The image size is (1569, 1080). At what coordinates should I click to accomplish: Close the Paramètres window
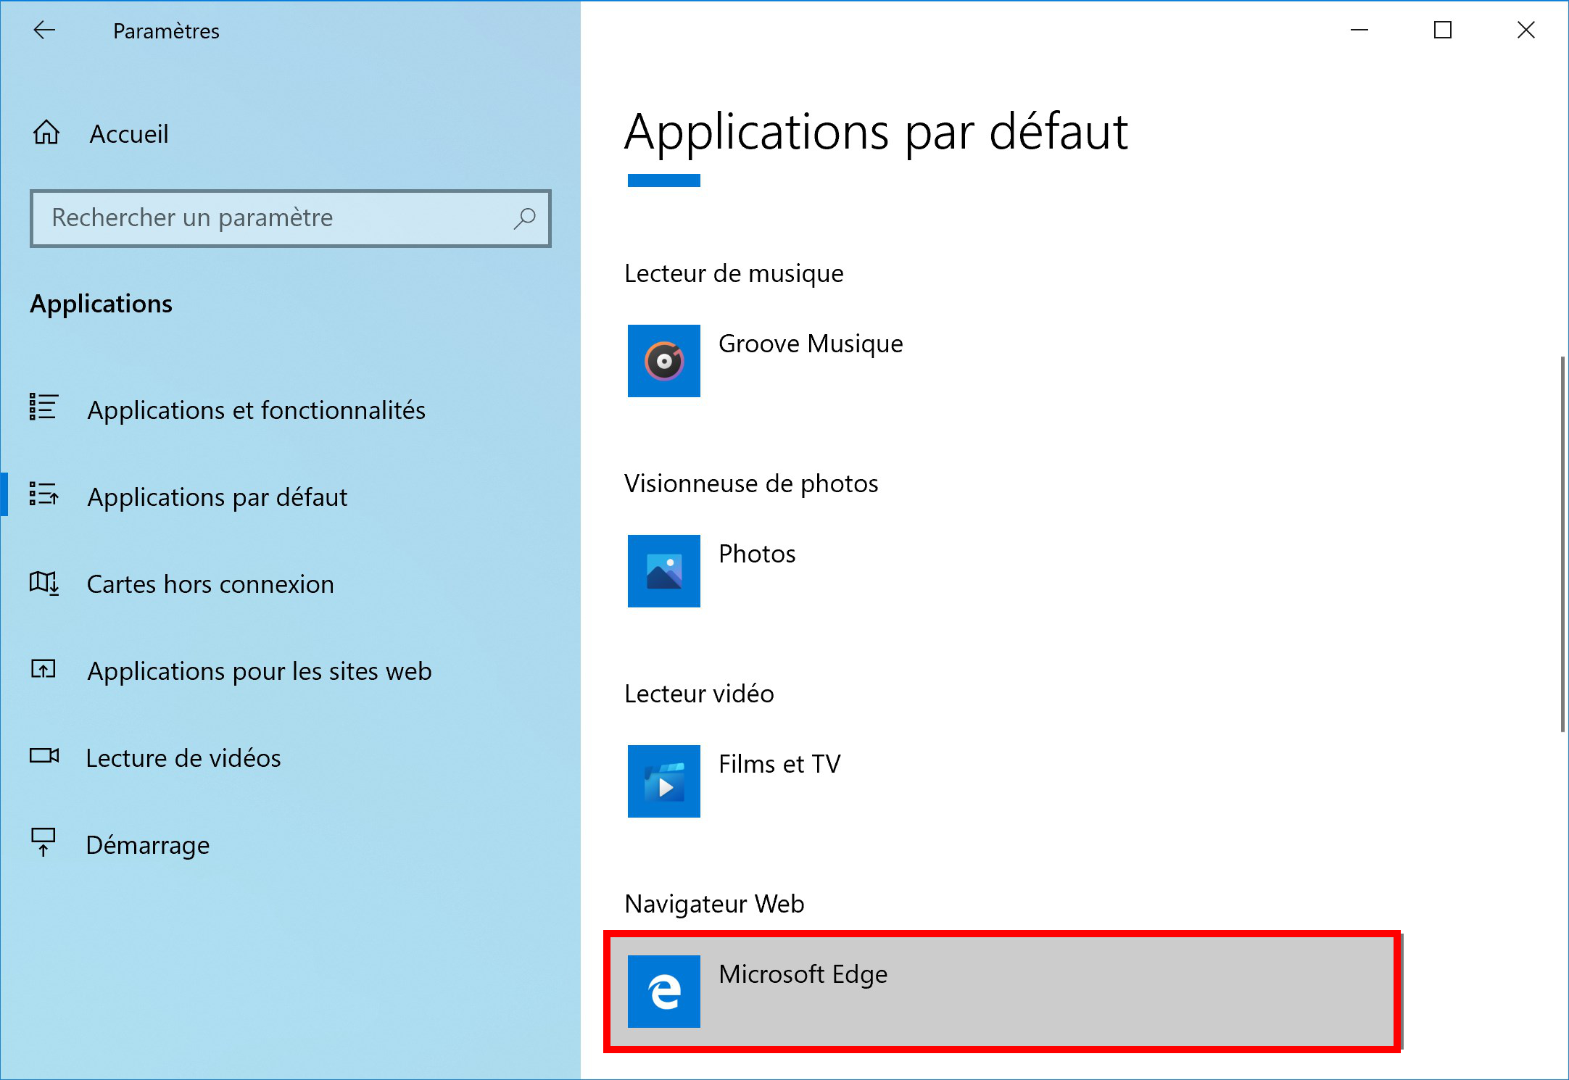pos(1526,30)
